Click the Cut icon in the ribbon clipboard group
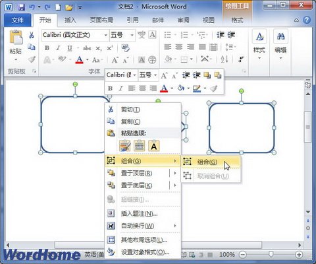 [32, 35]
